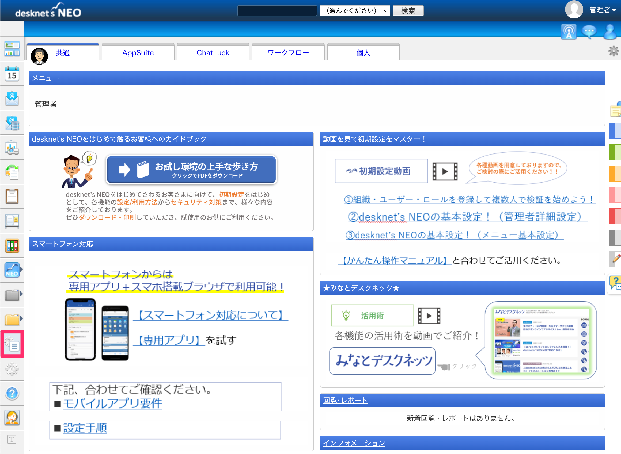Open the (選んでください) search target dropdown

pos(355,11)
